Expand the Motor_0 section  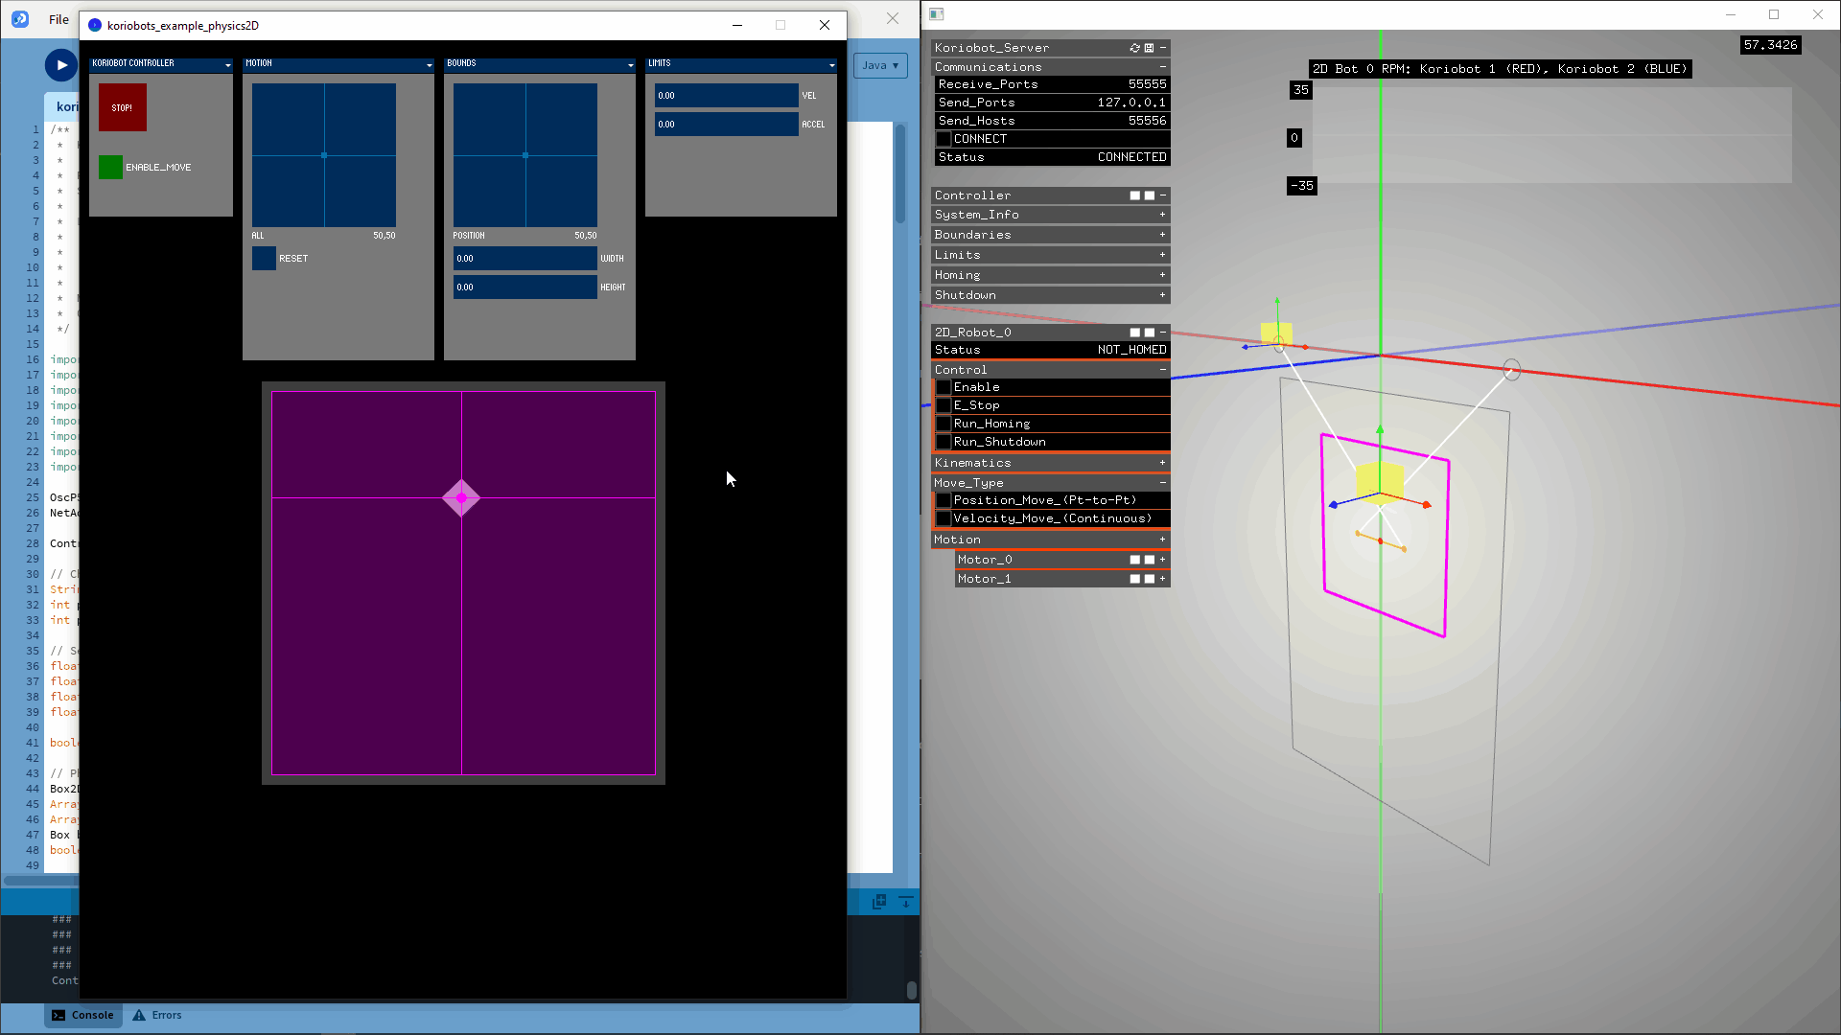pyautogui.click(x=1163, y=560)
